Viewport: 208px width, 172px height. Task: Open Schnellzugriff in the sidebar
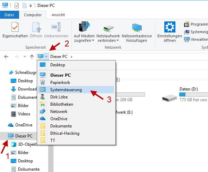click(23, 73)
